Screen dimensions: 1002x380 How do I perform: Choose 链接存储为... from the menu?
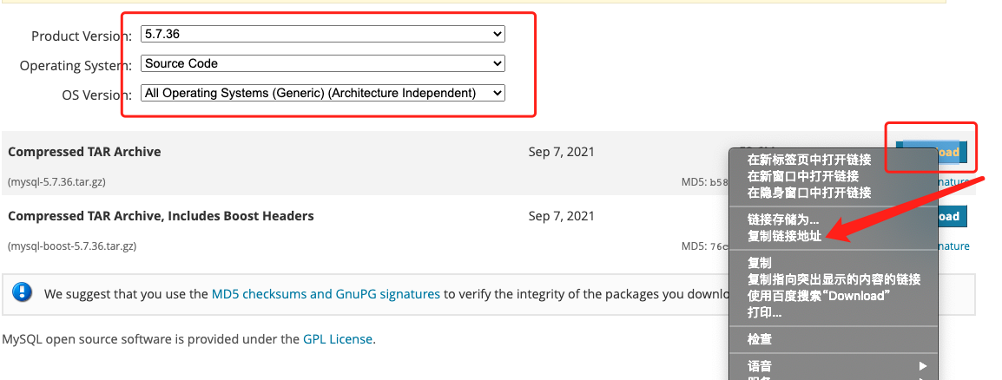click(782, 220)
